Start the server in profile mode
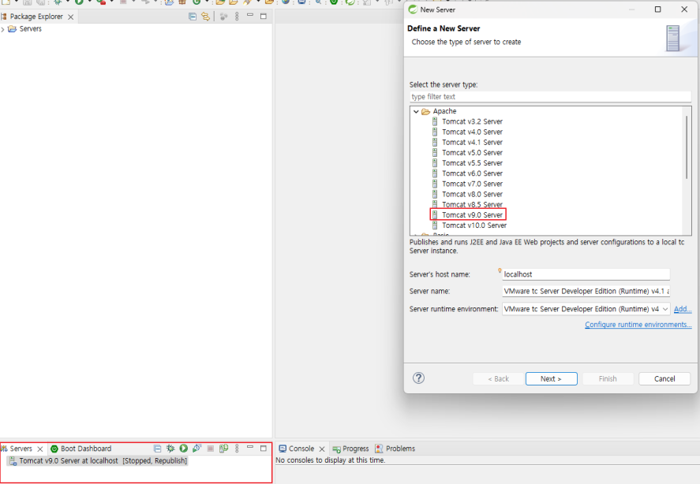 pos(197,448)
